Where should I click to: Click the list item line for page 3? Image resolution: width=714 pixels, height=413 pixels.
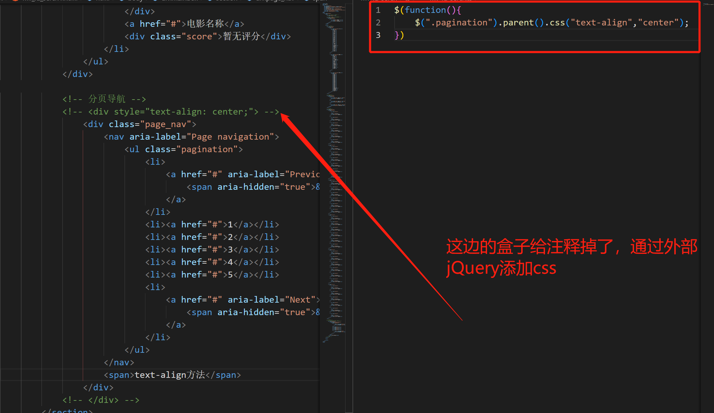pyautogui.click(x=212, y=249)
